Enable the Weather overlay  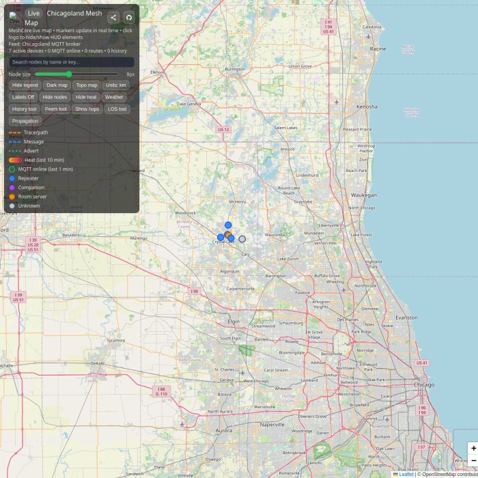click(x=114, y=97)
